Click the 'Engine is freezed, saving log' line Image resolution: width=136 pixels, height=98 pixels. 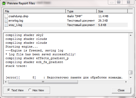(34, 50)
